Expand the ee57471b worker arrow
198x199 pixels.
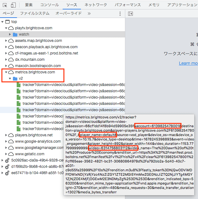[x=2, y=173]
